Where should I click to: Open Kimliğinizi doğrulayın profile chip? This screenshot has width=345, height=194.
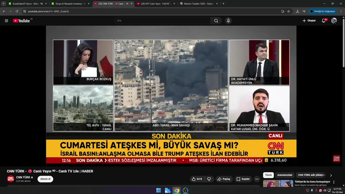[323, 11]
